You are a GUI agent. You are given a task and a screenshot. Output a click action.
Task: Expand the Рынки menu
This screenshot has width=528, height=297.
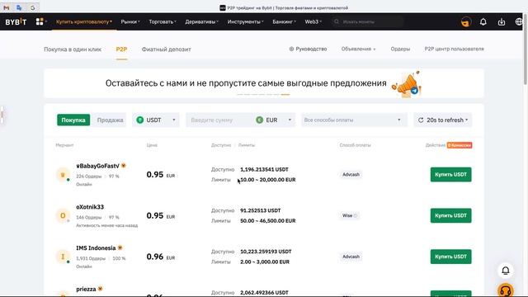[130, 21]
